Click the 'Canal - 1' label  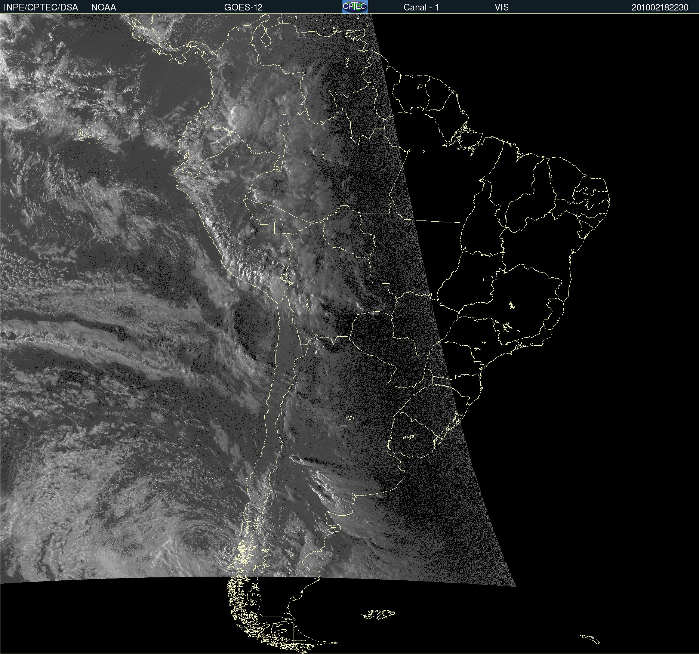(421, 7)
